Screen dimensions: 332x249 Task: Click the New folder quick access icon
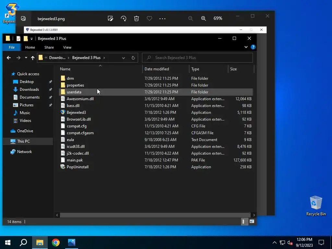click(26, 39)
